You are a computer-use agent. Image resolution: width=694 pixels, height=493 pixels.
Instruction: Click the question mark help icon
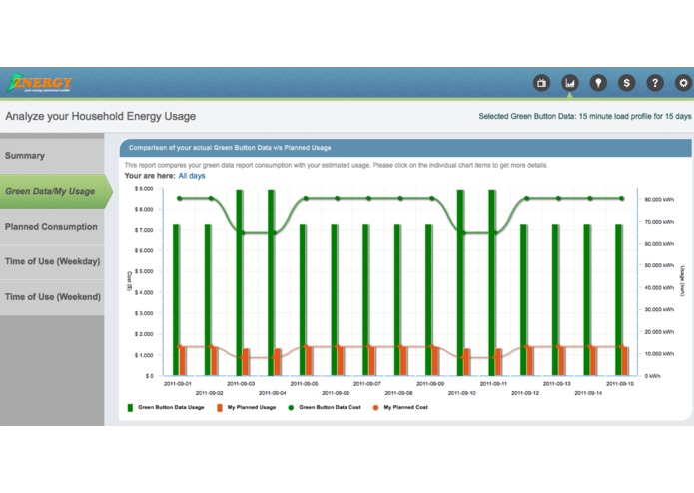click(655, 83)
